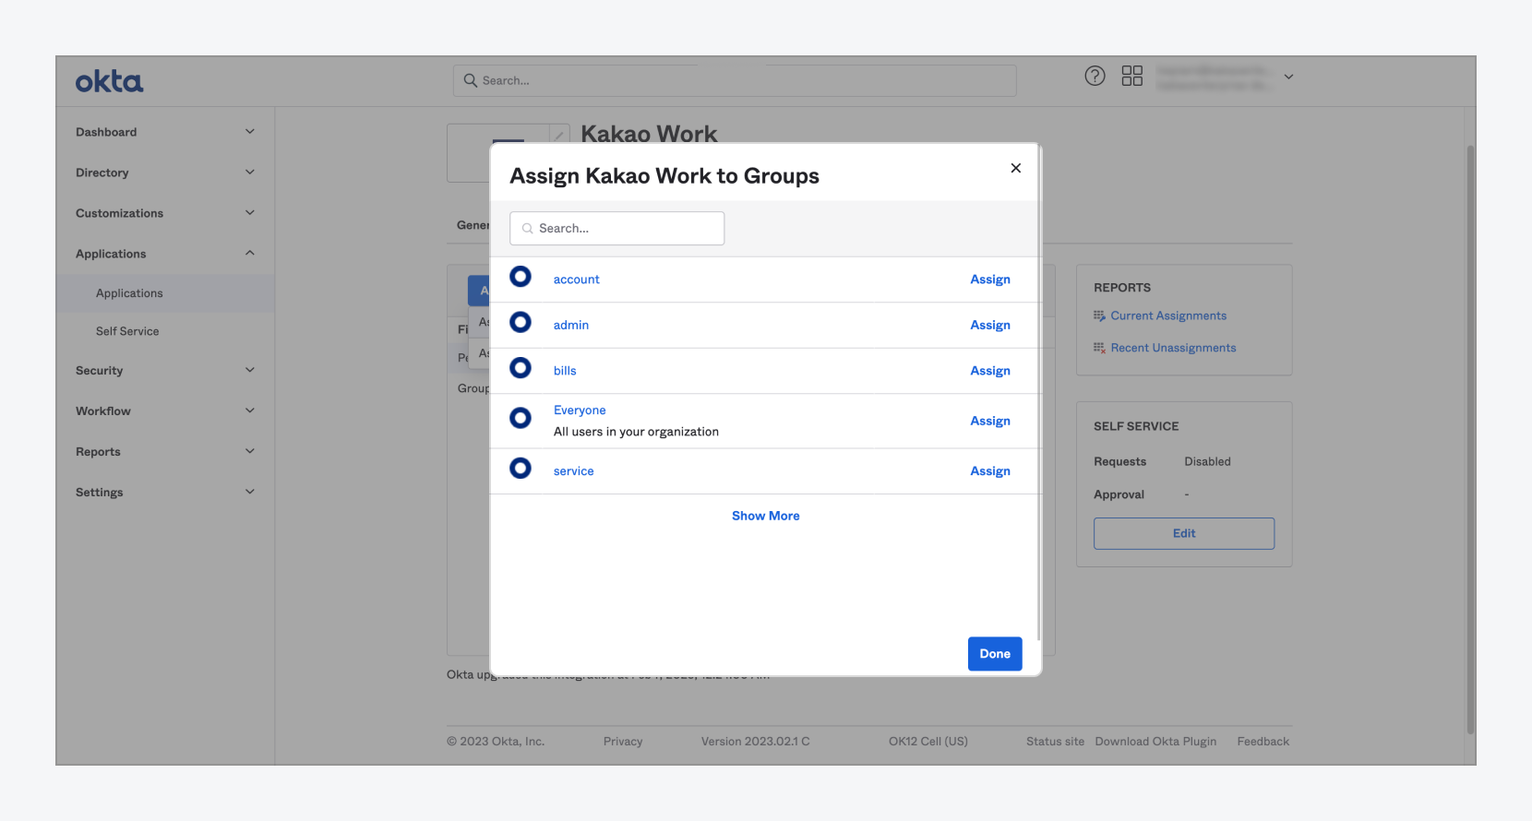Click the bills group circle icon
Viewport: 1532px width, 821px height.
click(521, 368)
